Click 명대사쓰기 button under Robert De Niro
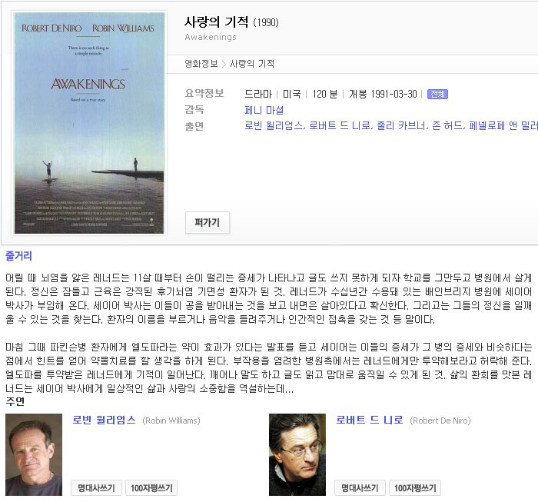 (360, 488)
